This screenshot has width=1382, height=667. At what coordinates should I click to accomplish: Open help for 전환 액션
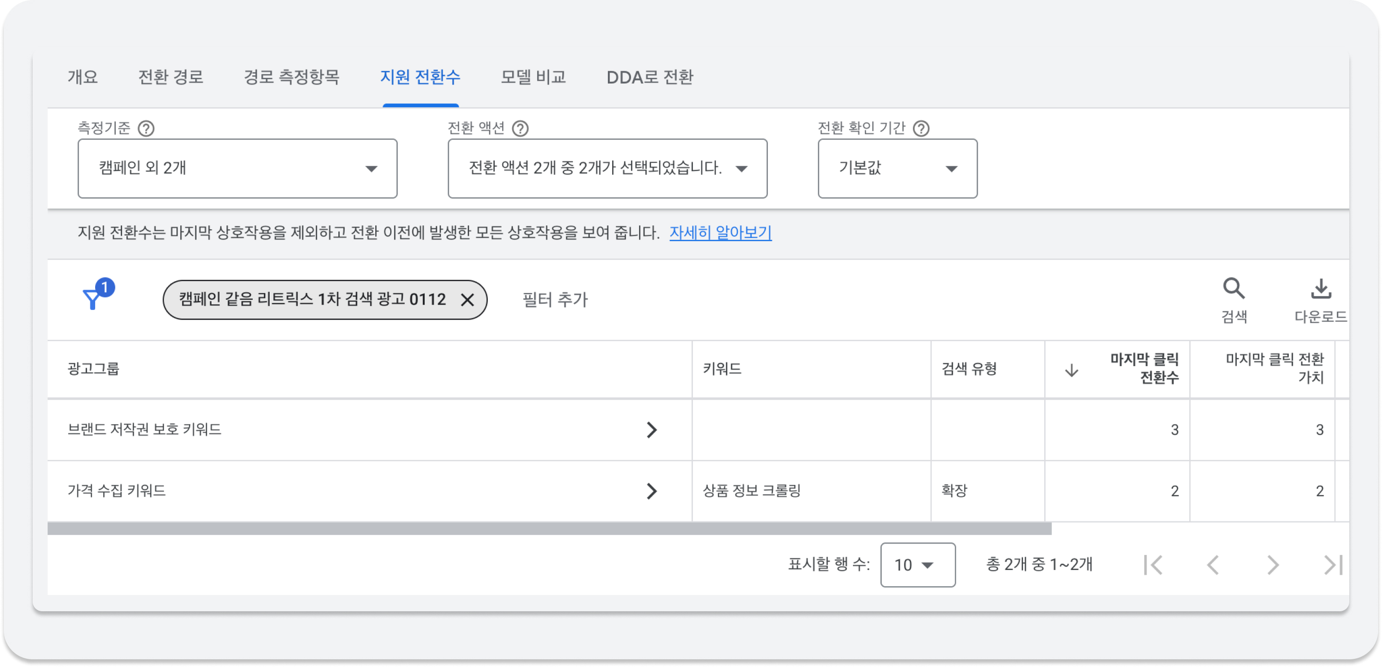point(520,128)
